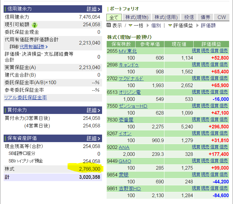
Task: Click 信買 for イオン
Action: 214,133
